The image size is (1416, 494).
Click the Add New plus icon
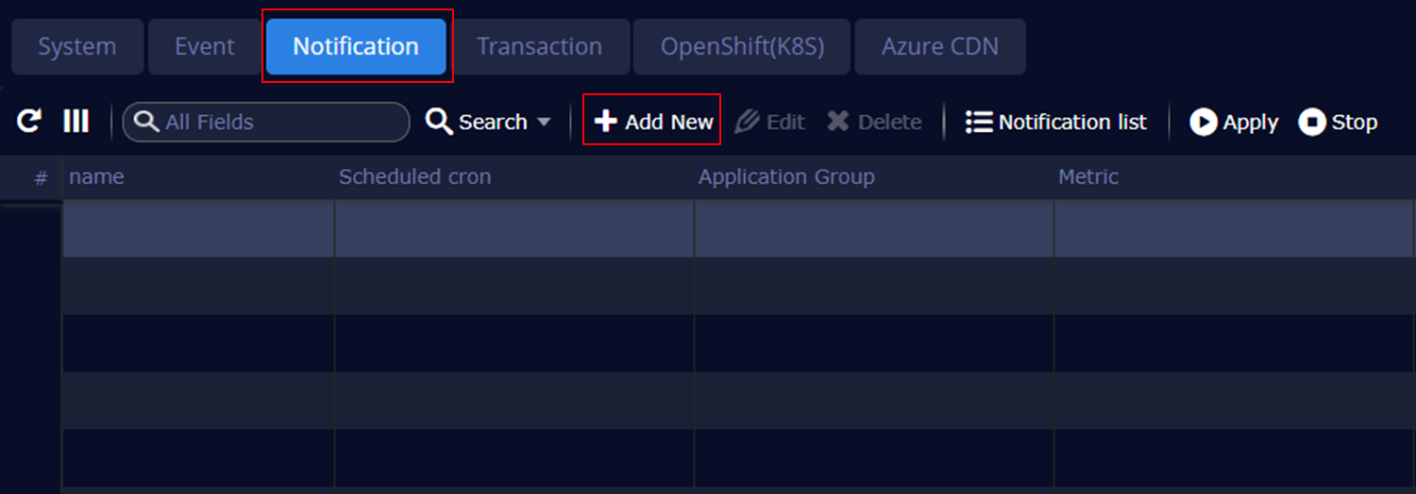click(x=605, y=122)
